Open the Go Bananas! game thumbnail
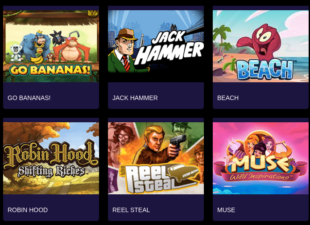 [x=51, y=46]
